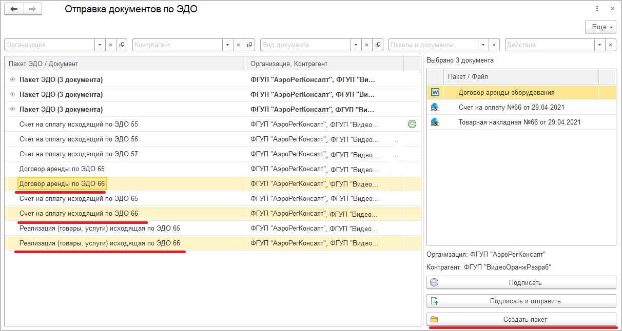Expand the second Пакет ЭДО (3 документа)
622x331 pixels.
coord(12,94)
